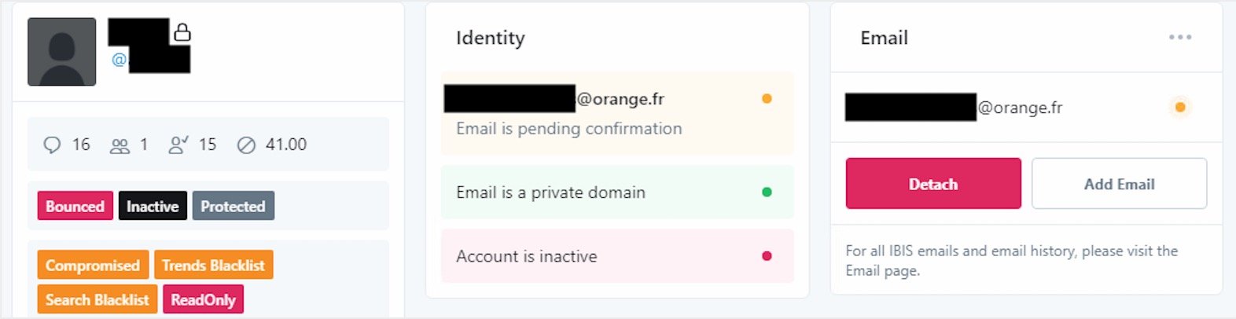Select the Bounced label
Screen dimensions: 1236x319
click(x=75, y=206)
